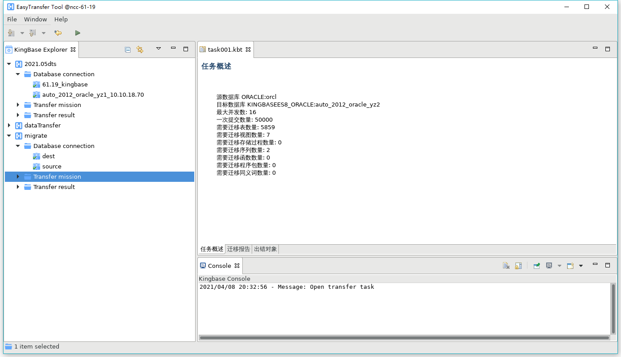This screenshot has width=621, height=357.
Task: Click the '源数据库 ORACLE:orcl' line
Action: (x=246, y=97)
